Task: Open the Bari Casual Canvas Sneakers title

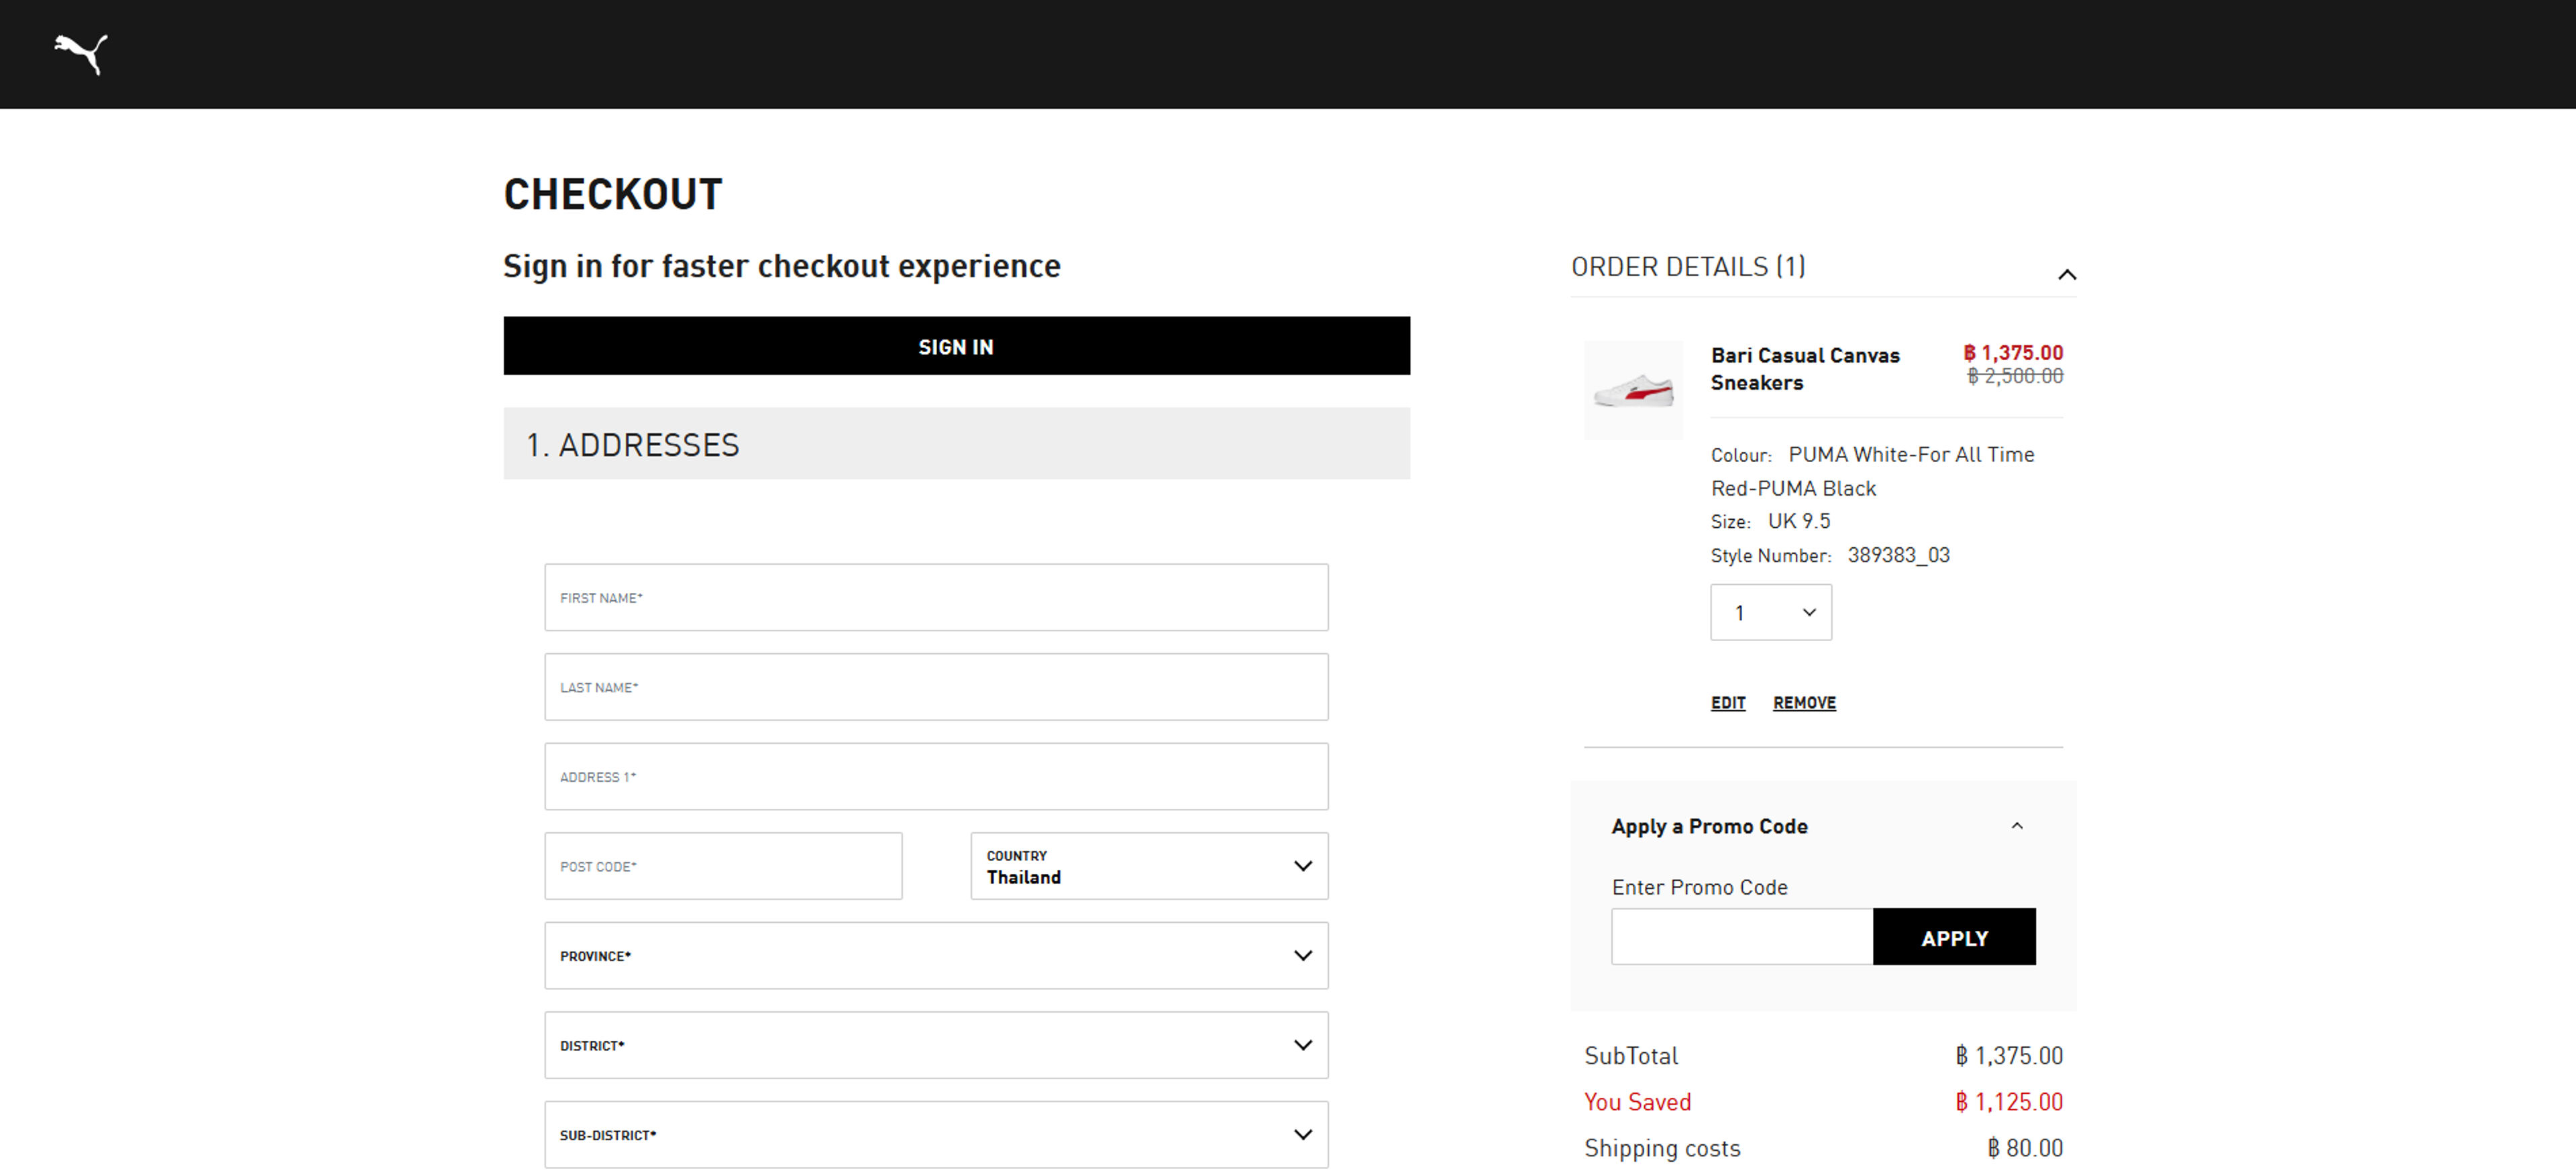Action: coord(1804,369)
